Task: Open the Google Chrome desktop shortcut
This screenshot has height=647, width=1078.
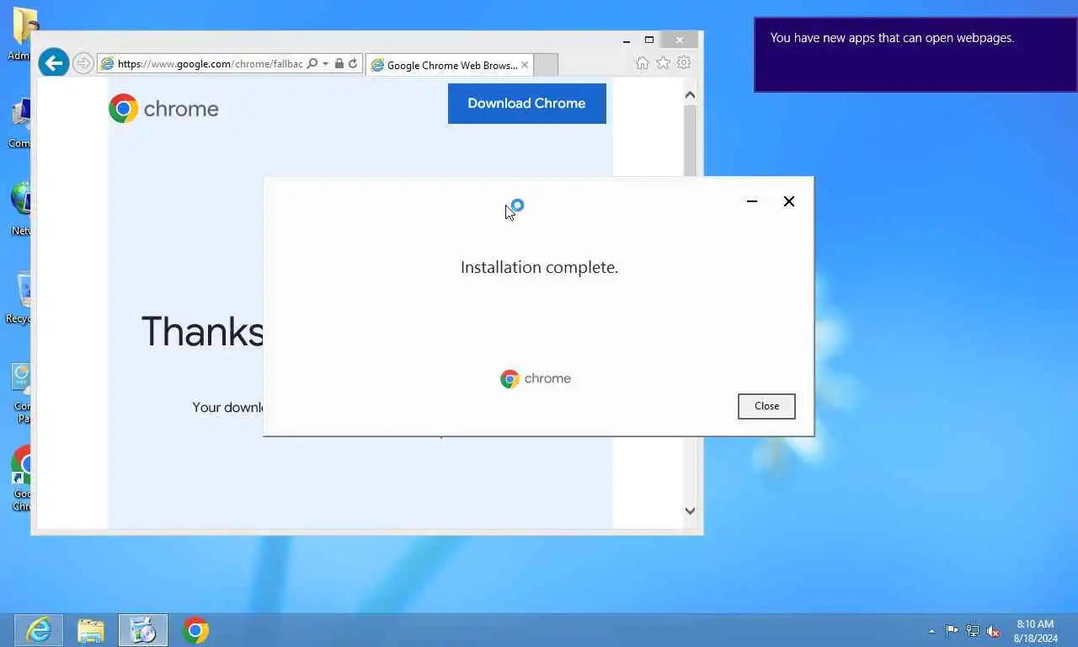Action: [x=22, y=479]
